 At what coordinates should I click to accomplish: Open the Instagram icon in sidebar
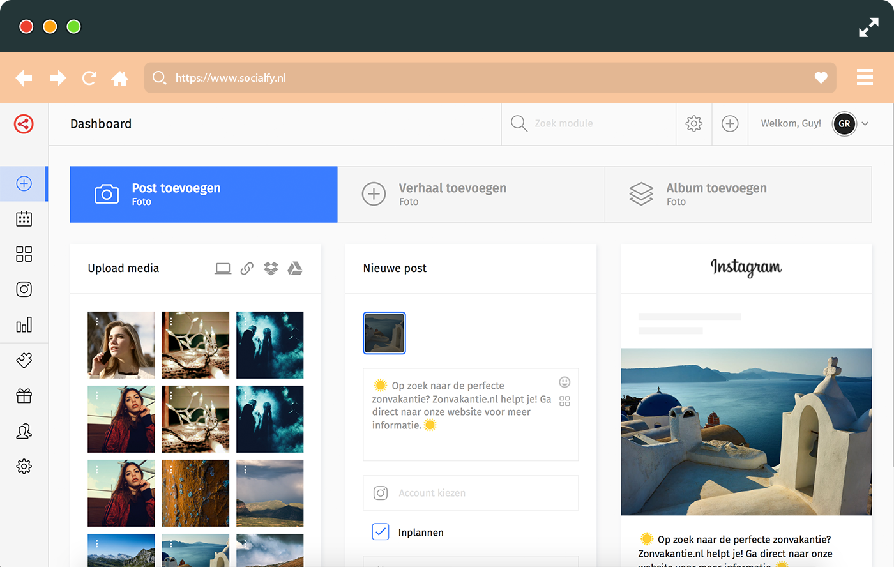pyautogui.click(x=24, y=289)
